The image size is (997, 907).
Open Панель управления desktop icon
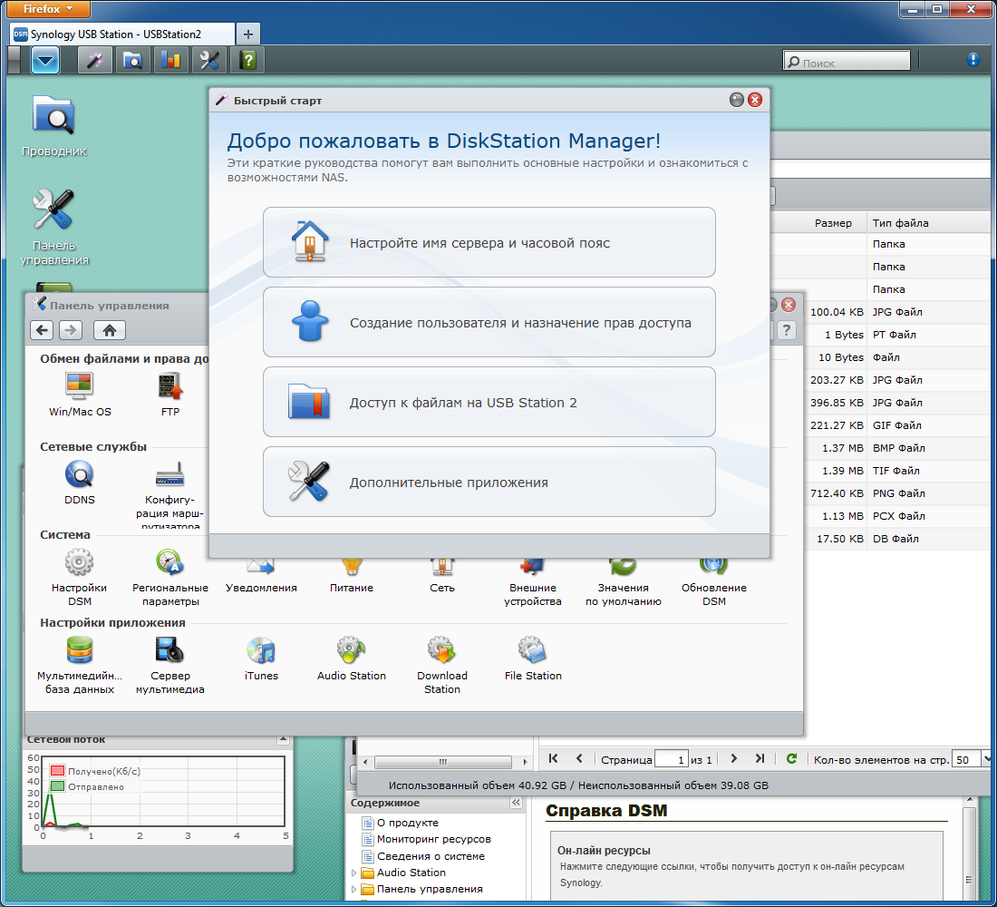[54, 228]
